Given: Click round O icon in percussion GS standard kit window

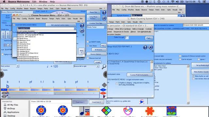Looking at the screenshot, I should 151,47.
